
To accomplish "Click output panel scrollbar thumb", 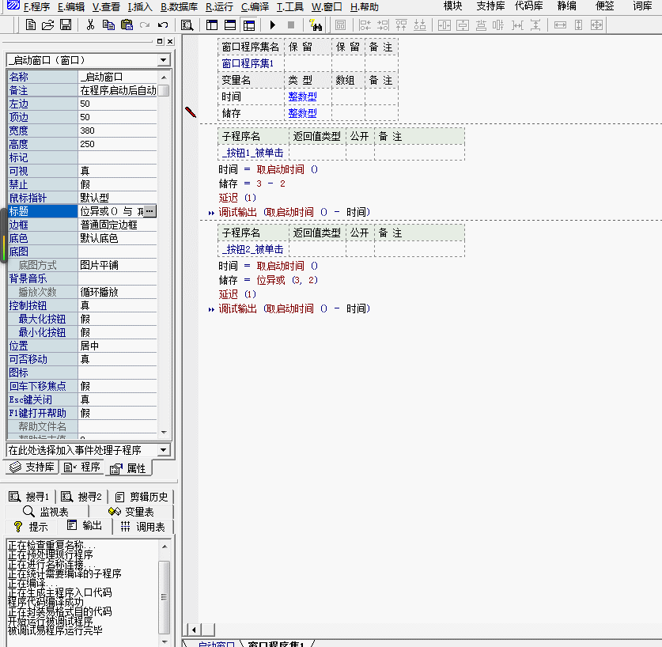I will coord(164,596).
